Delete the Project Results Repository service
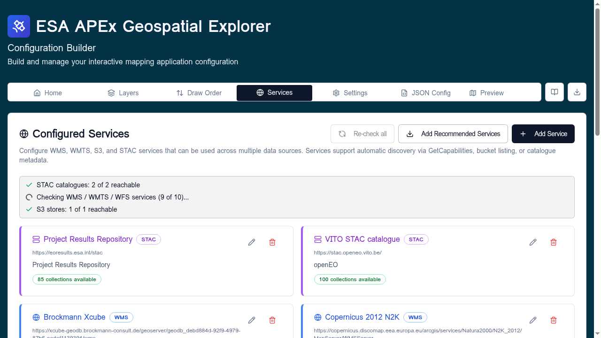The height and width of the screenshot is (338, 601). click(x=272, y=242)
